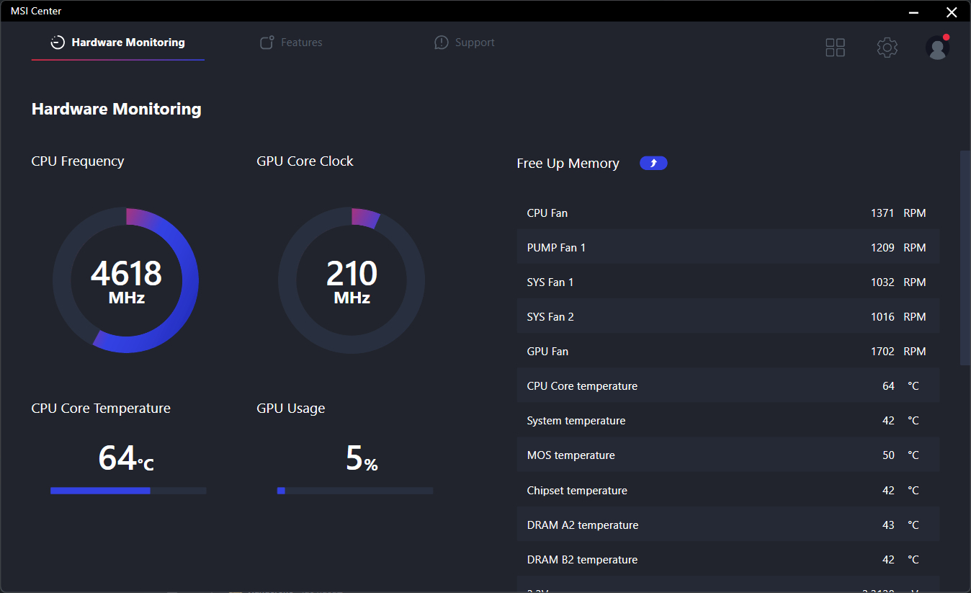The image size is (971, 593).
Task: Select the SYS Fan 1 row
Action: (728, 282)
